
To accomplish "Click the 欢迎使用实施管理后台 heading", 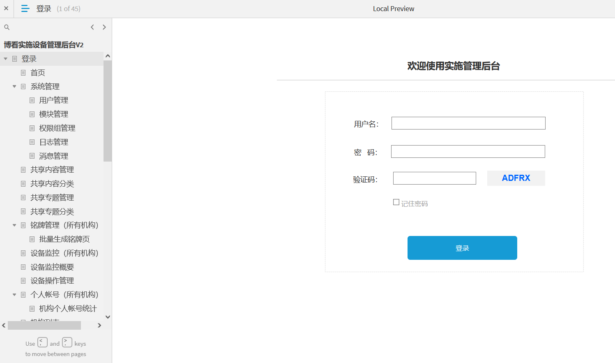I will point(454,66).
